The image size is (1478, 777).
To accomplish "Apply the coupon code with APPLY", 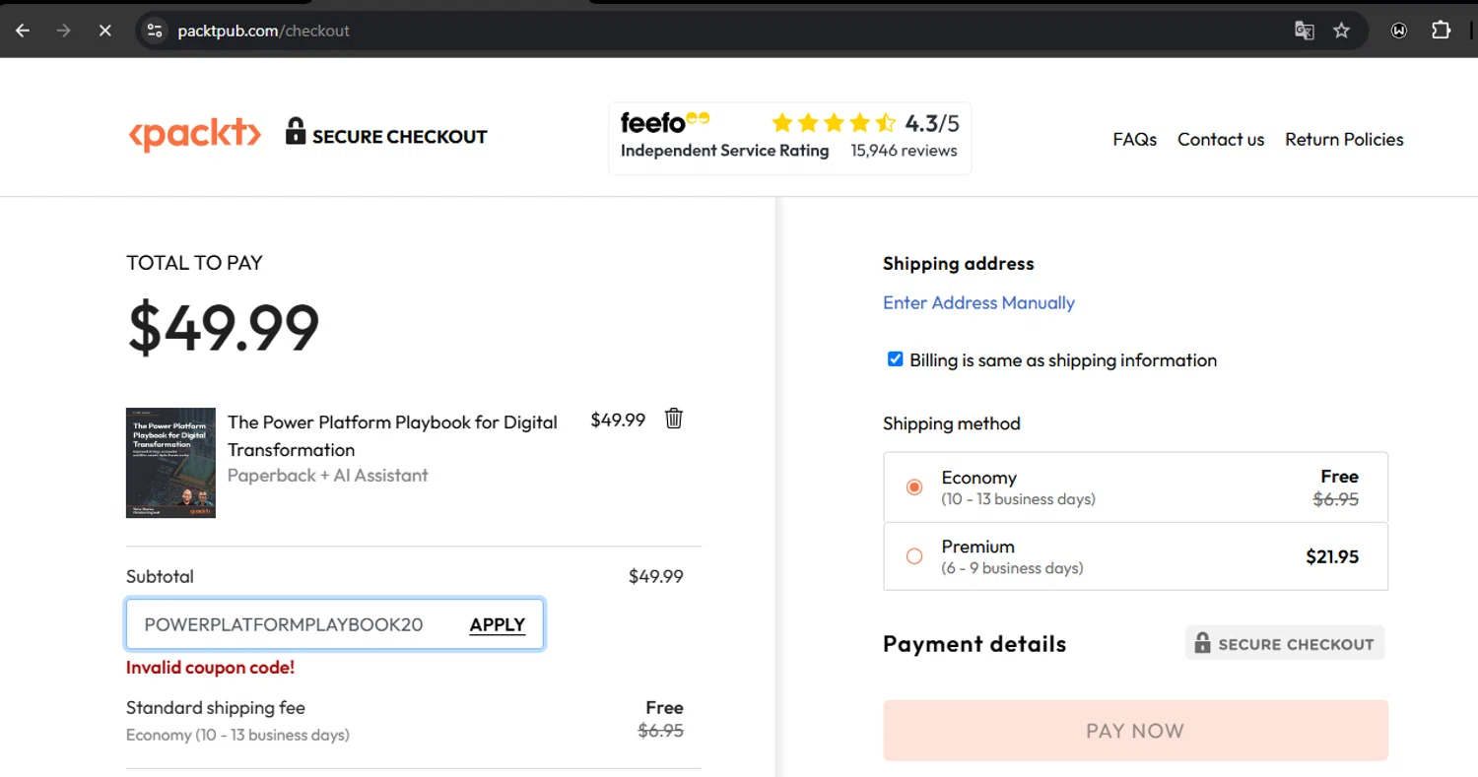I will click(498, 624).
